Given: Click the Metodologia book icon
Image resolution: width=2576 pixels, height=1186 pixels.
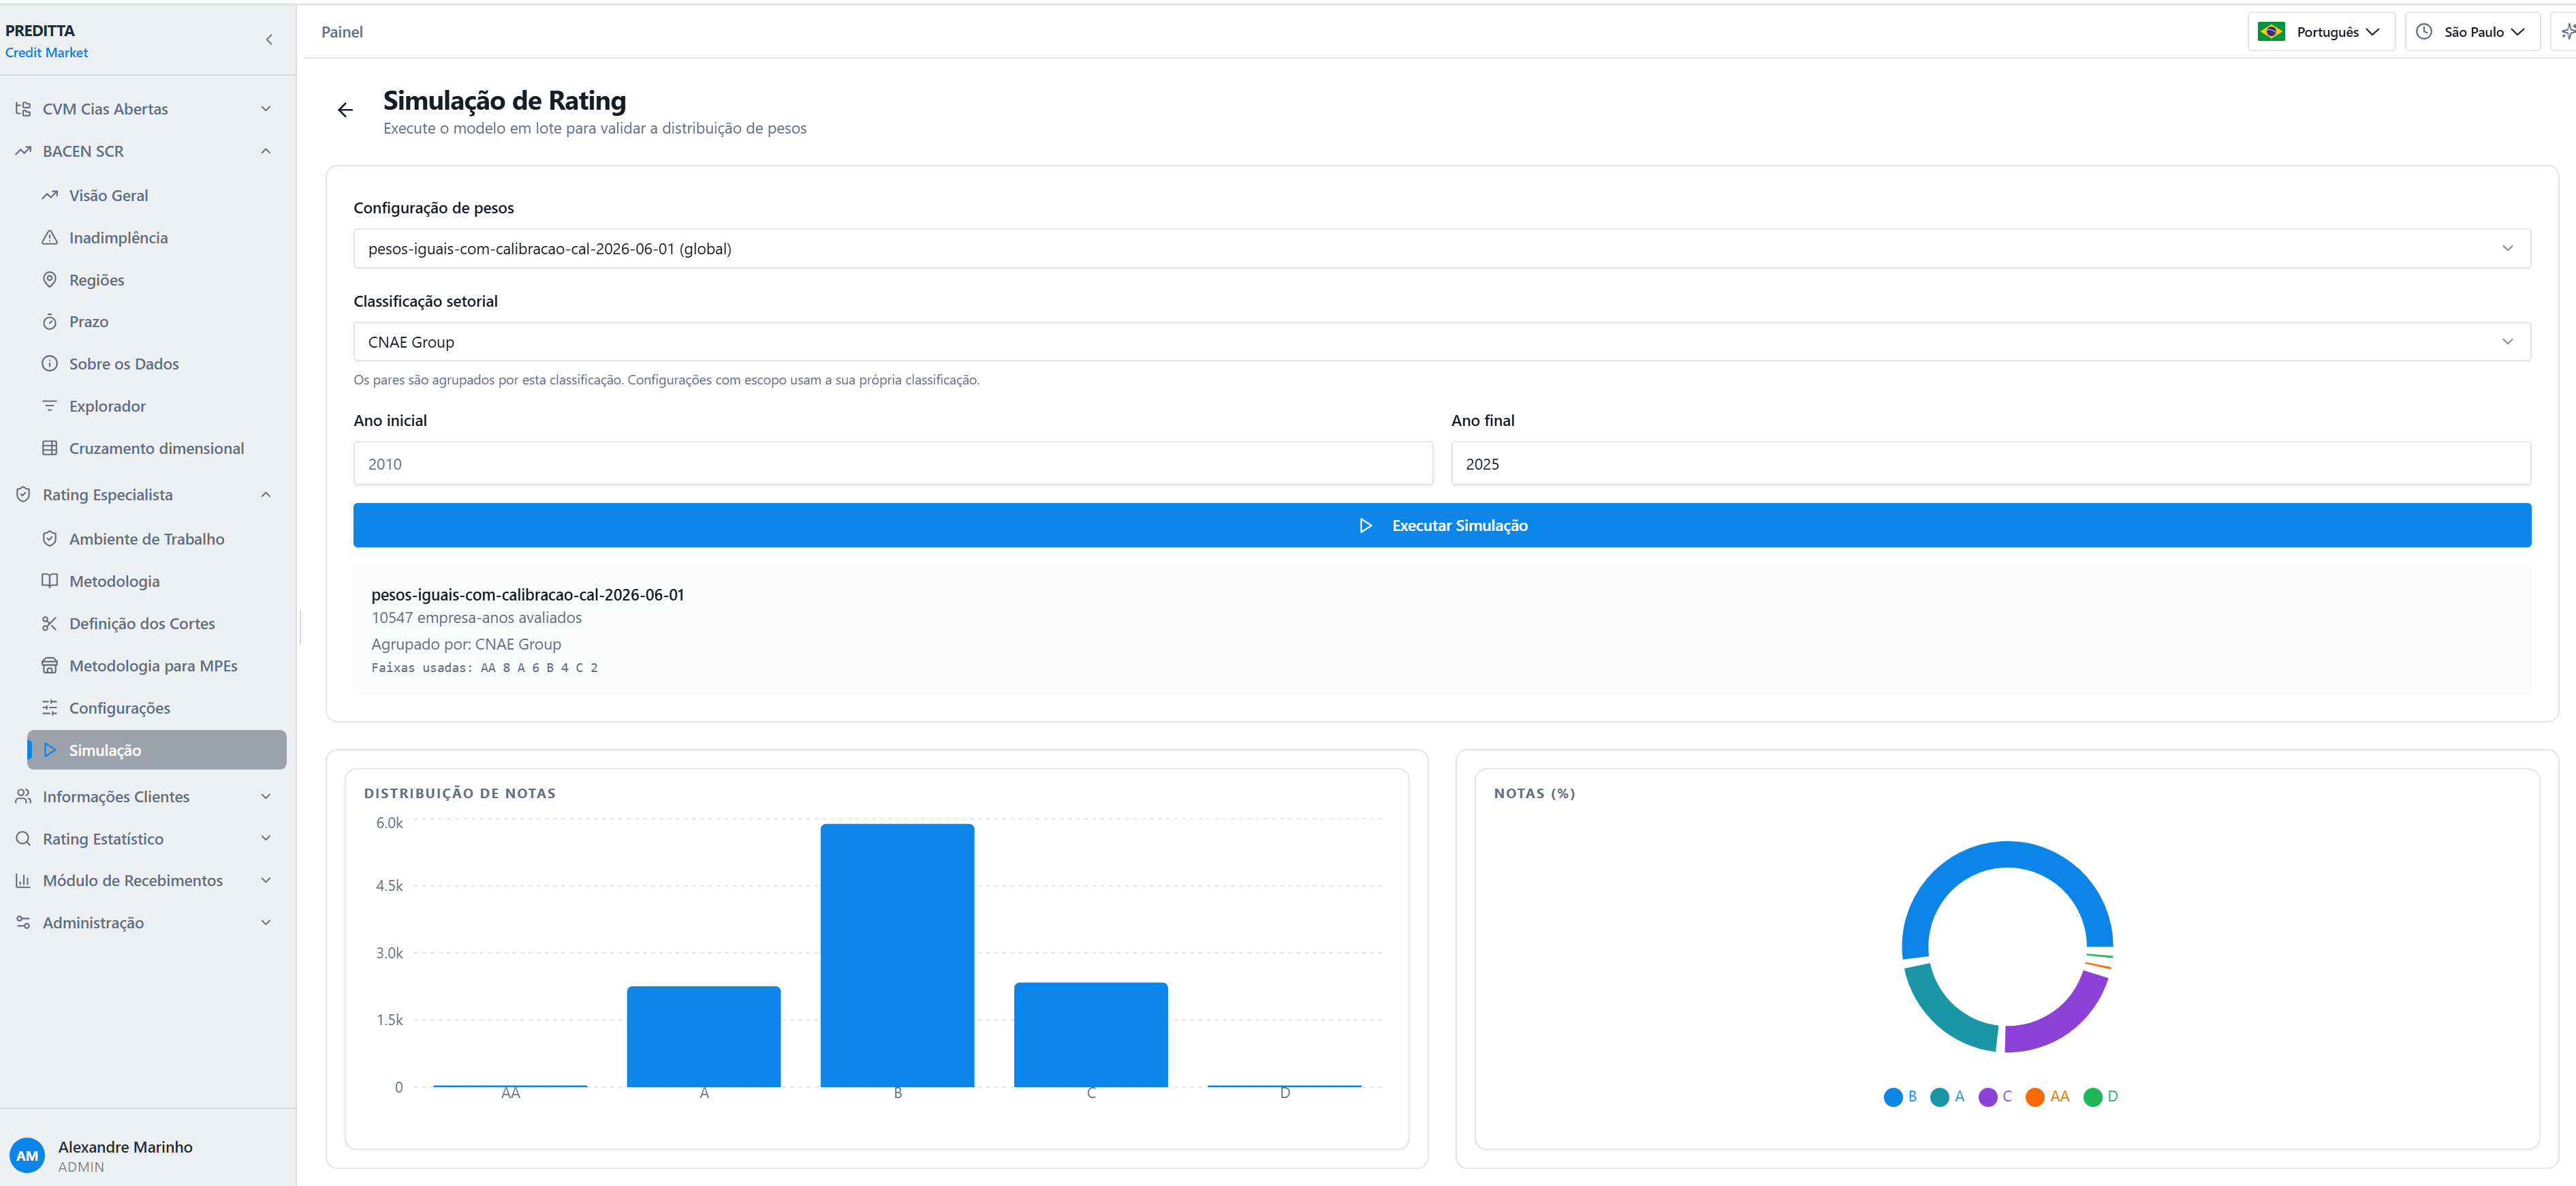Looking at the screenshot, I should pyautogui.click(x=50, y=581).
